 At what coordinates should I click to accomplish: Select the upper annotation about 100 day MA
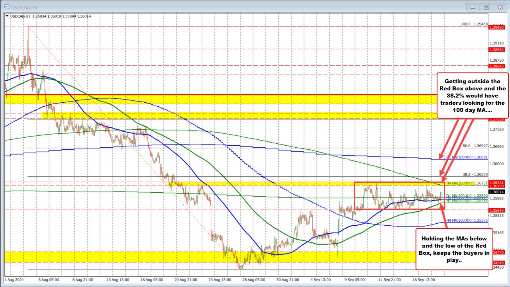473,96
